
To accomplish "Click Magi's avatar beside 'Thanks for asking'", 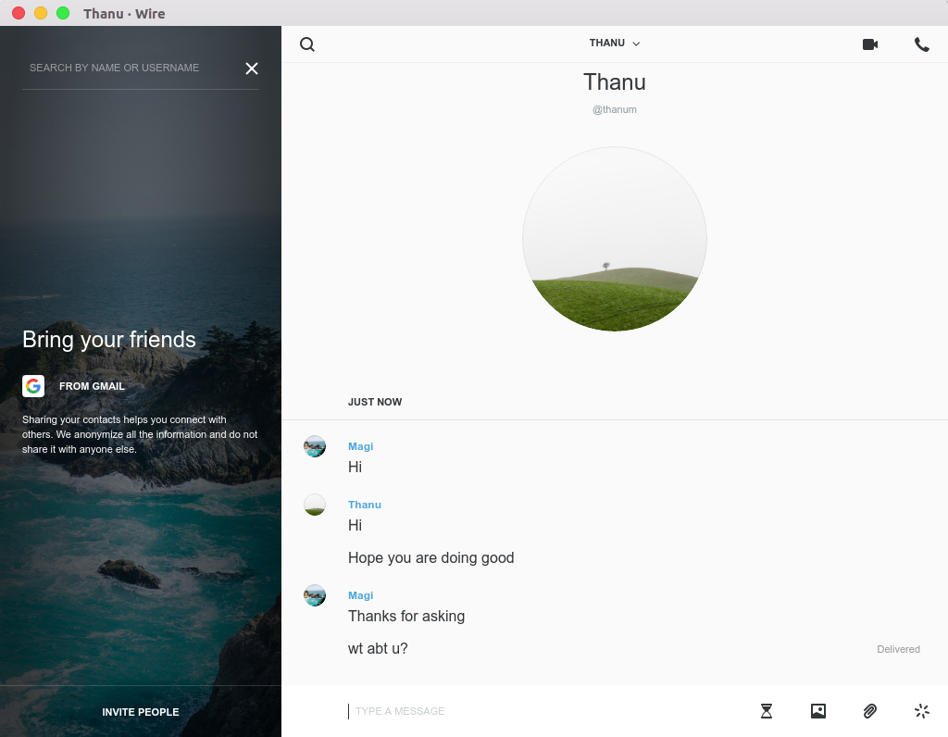I will (315, 595).
